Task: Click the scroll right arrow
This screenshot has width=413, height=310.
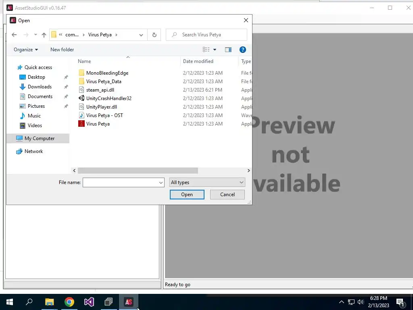Action: click(248, 171)
